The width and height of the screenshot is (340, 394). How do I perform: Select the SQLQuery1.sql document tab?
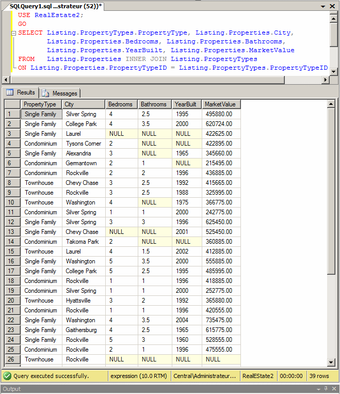(x=56, y=6)
